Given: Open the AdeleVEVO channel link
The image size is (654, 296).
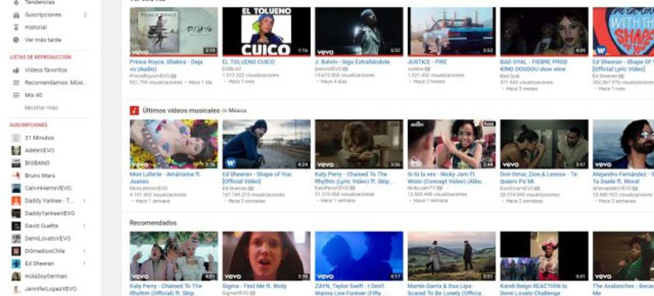Looking at the screenshot, I should (x=40, y=150).
